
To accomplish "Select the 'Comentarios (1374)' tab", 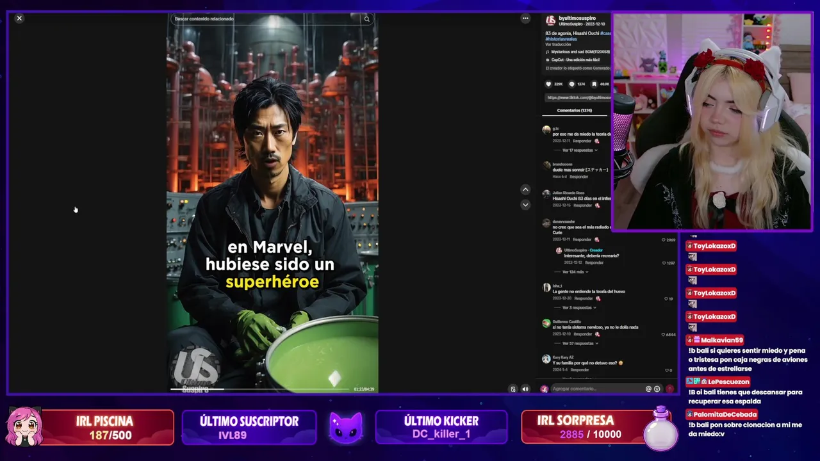I will (574, 110).
